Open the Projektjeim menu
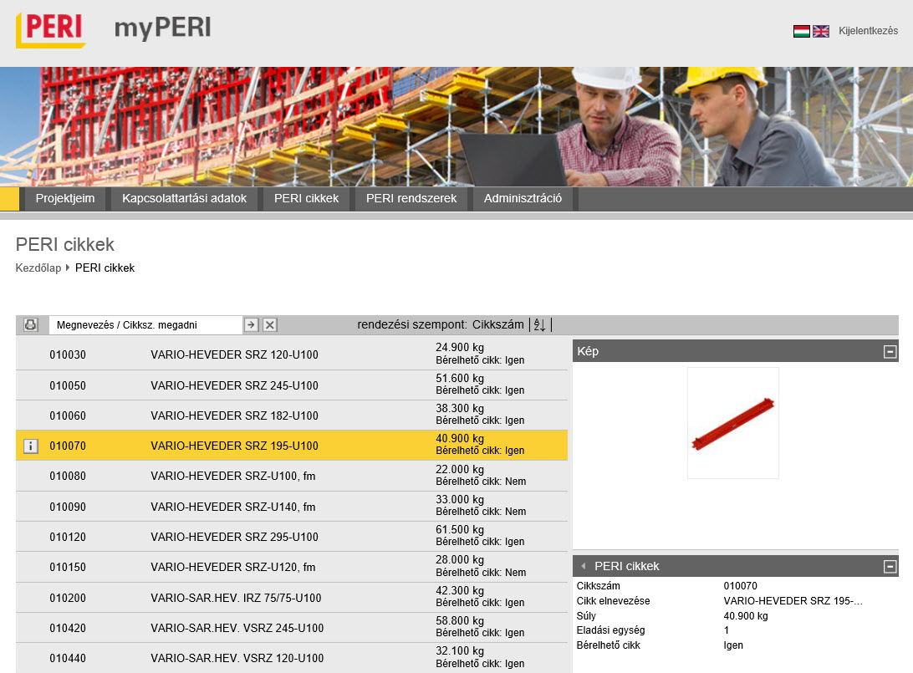Viewport: 913px width, 673px height. (65, 198)
